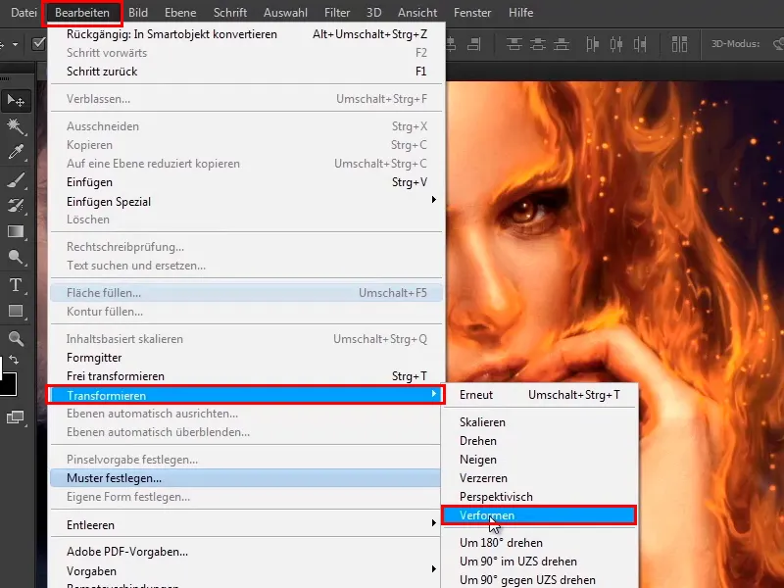Screen dimensions: 784x588
Task: Open the Filter menu
Action: coord(337,13)
